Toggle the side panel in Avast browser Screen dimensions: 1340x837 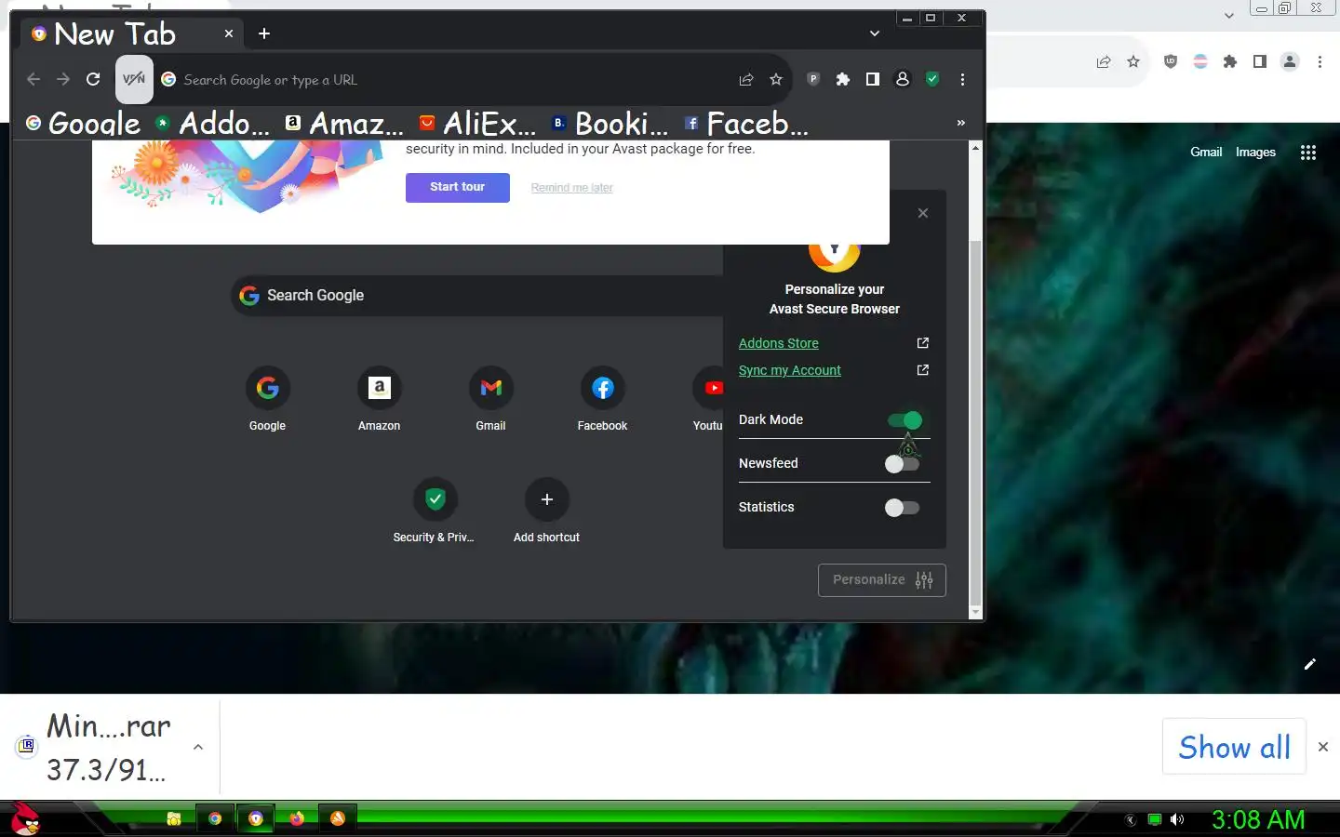coord(873,80)
